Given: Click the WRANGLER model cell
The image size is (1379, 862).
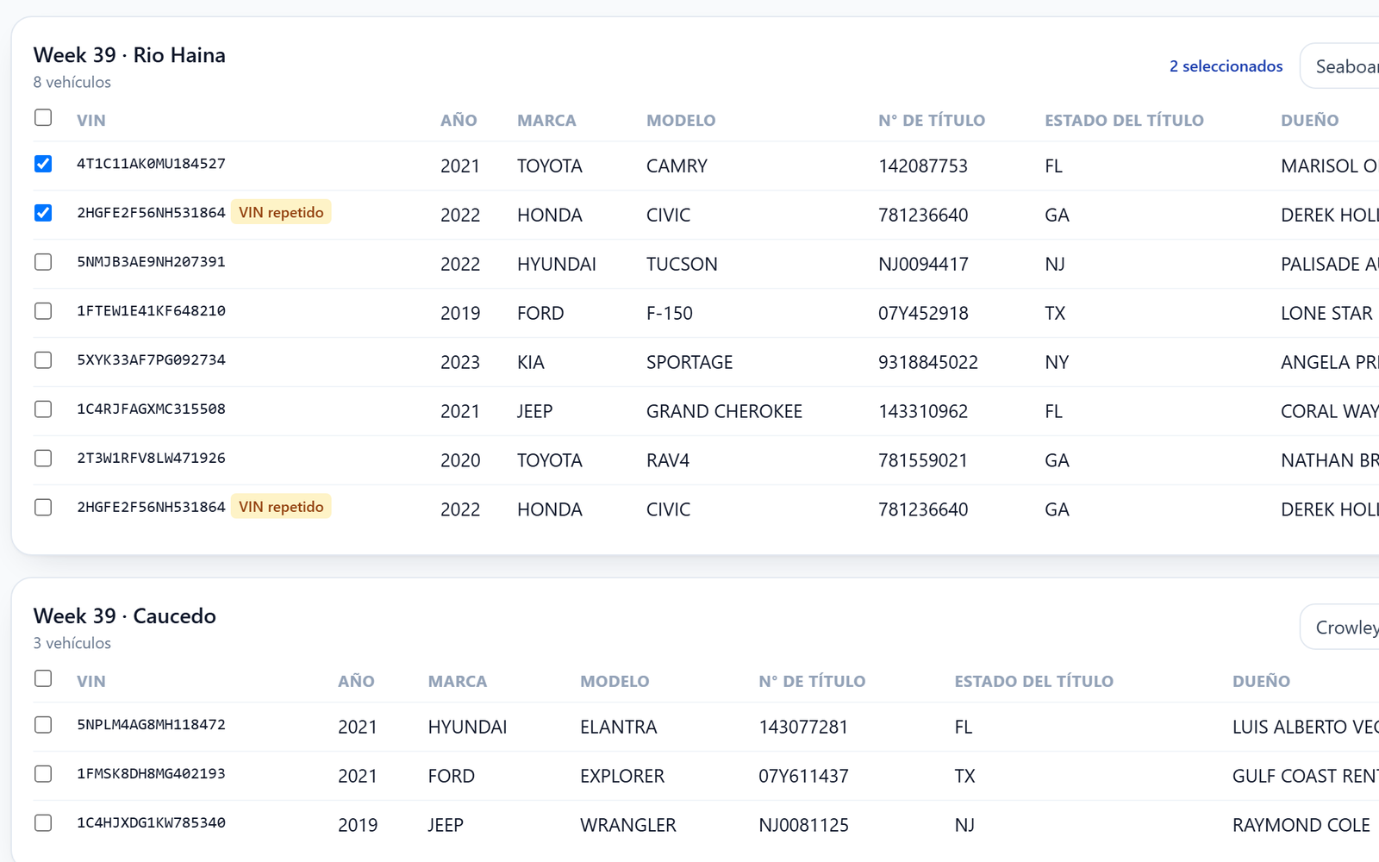Looking at the screenshot, I should [628, 826].
